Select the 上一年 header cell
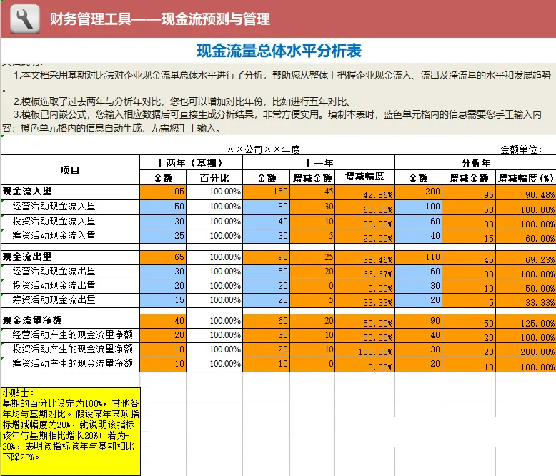556x476 pixels. pos(319,163)
